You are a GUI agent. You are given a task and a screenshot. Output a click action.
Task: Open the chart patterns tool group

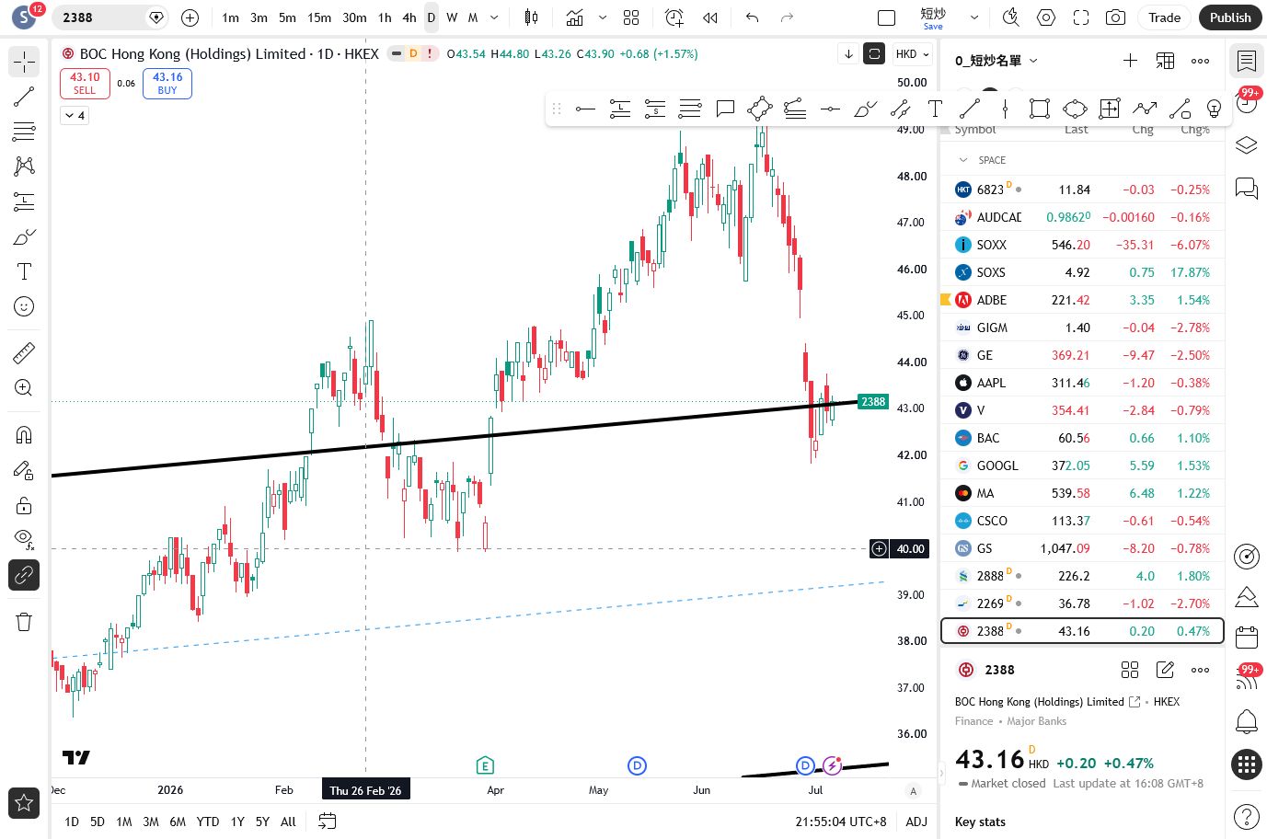click(24, 167)
